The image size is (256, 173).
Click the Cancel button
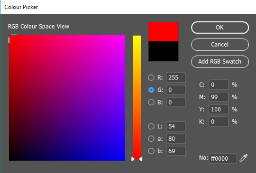[x=220, y=45]
